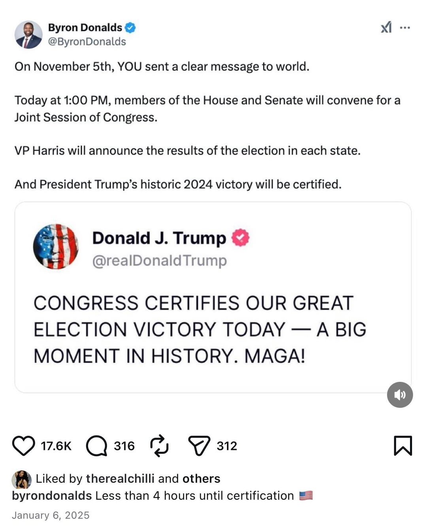View others who liked the post

(x=201, y=479)
